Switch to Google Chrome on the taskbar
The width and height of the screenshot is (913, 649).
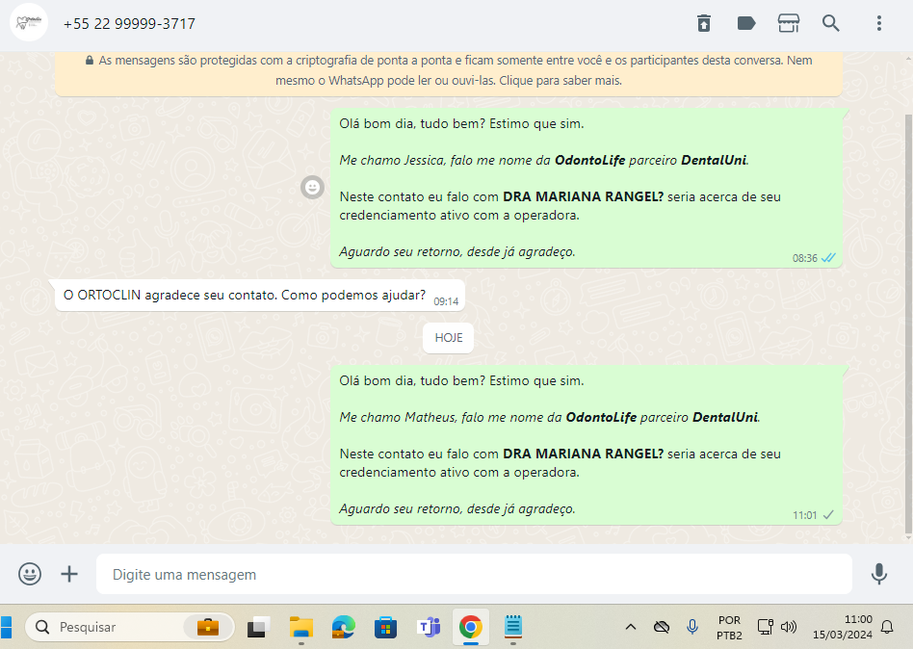point(471,627)
